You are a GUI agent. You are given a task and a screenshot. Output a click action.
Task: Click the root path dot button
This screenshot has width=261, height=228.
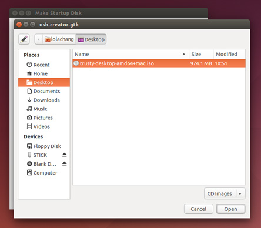(x=38, y=39)
